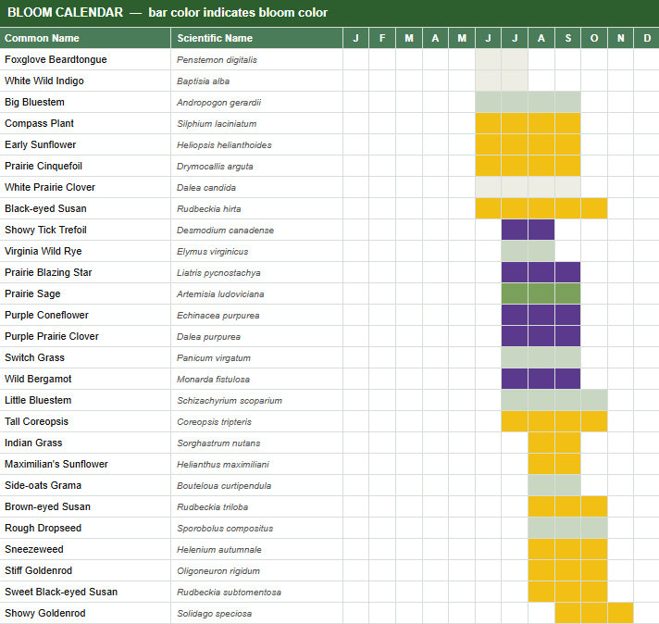This screenshot has height=624, width=659.
Task: Select Rough Dropseed name cell
Action: (85, 528)
